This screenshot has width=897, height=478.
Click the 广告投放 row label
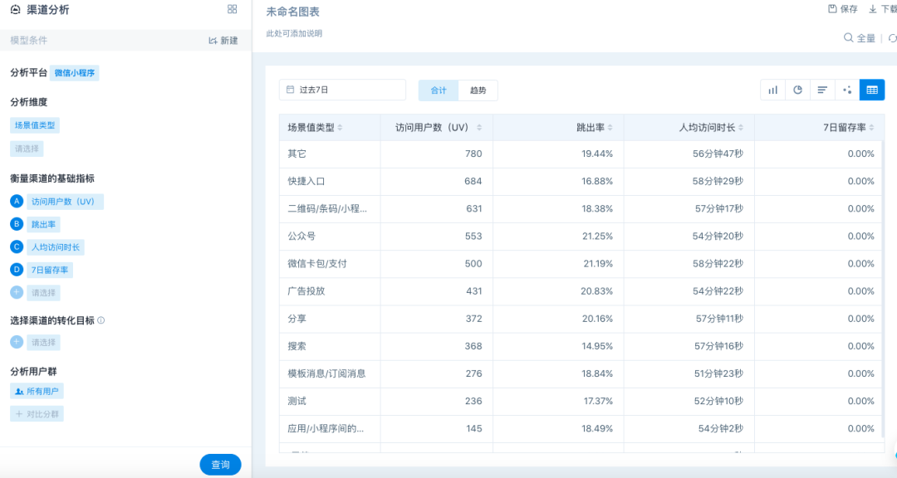(x=306, y=291)
